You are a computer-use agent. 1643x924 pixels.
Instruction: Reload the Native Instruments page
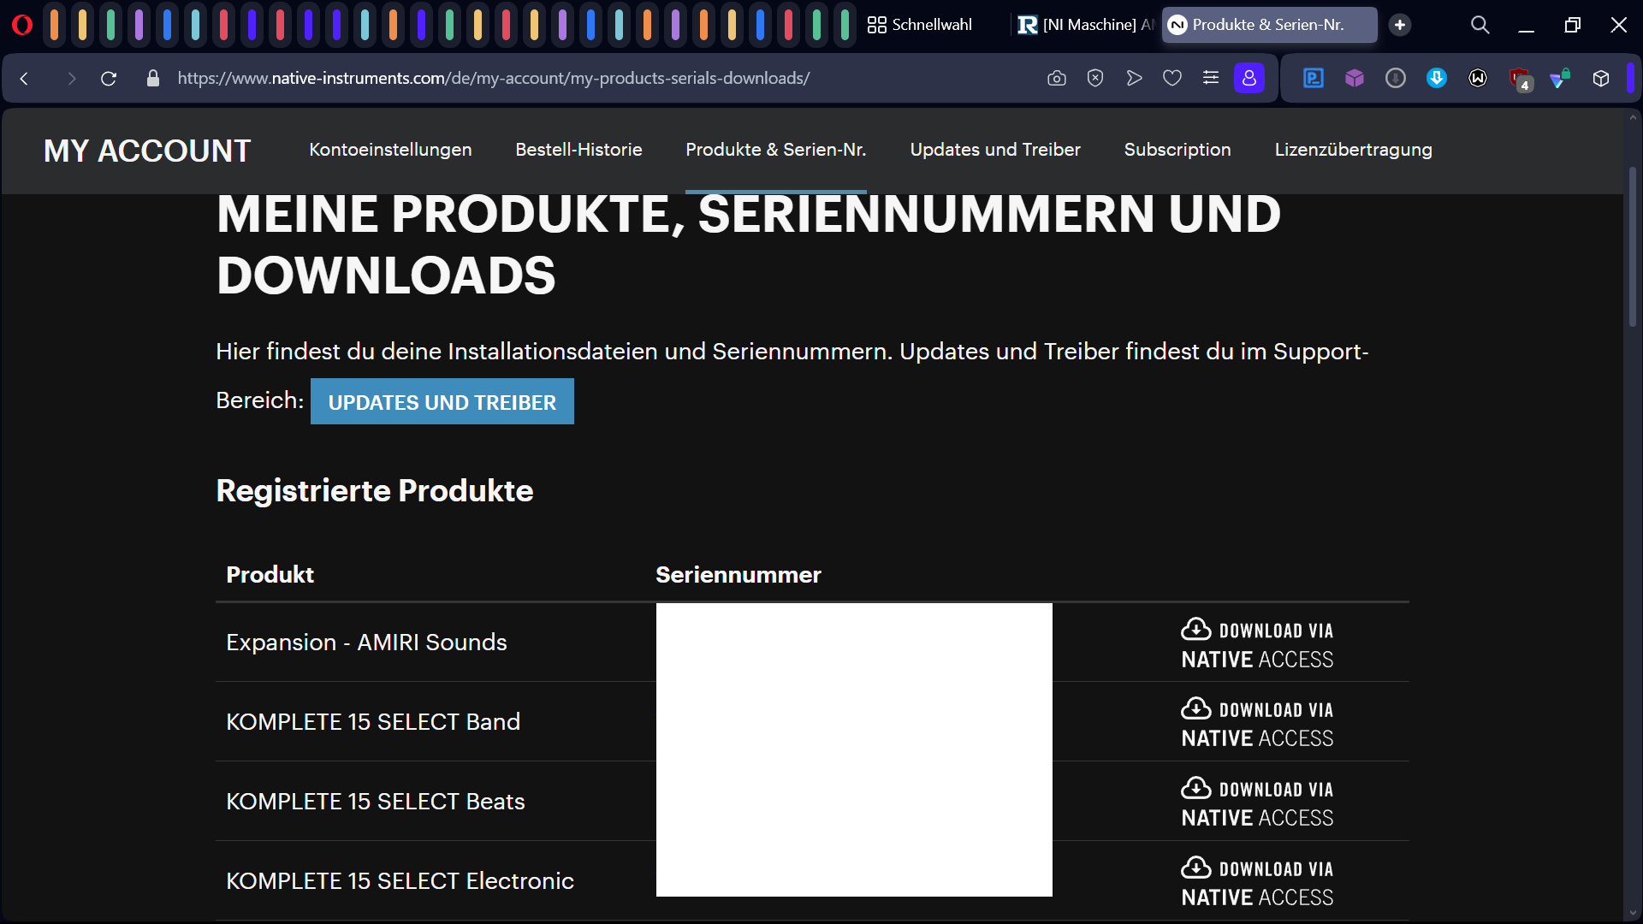click(x=109, y=79)
